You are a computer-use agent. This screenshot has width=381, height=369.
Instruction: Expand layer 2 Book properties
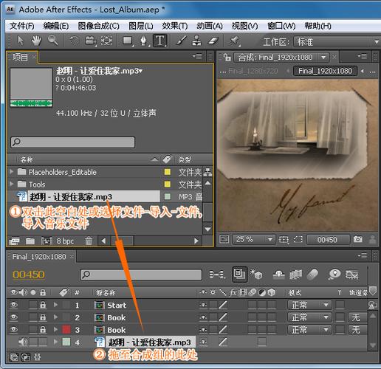55,317
